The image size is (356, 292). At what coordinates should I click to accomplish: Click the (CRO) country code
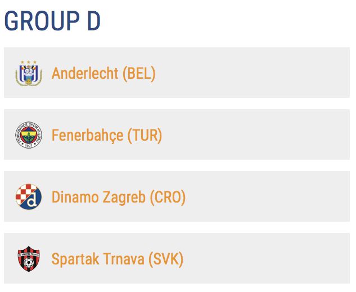(168, 197)
